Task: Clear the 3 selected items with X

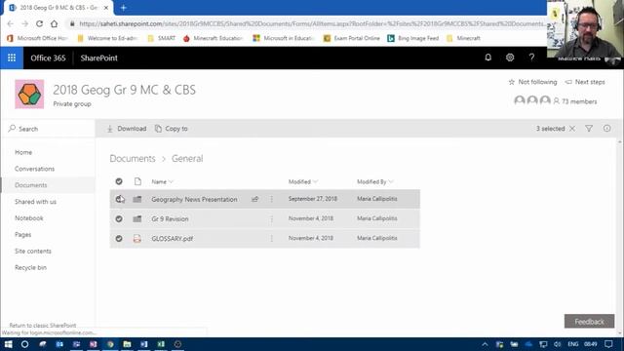Action: click(572, 129)
